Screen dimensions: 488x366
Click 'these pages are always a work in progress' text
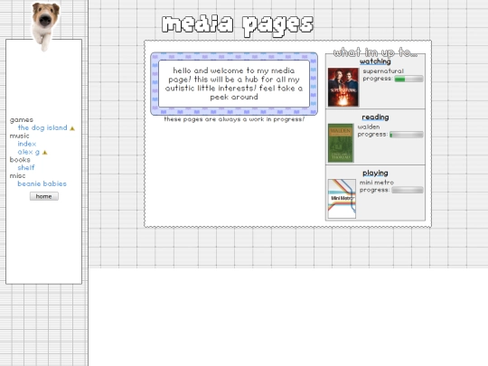click(x=234, y=119)
